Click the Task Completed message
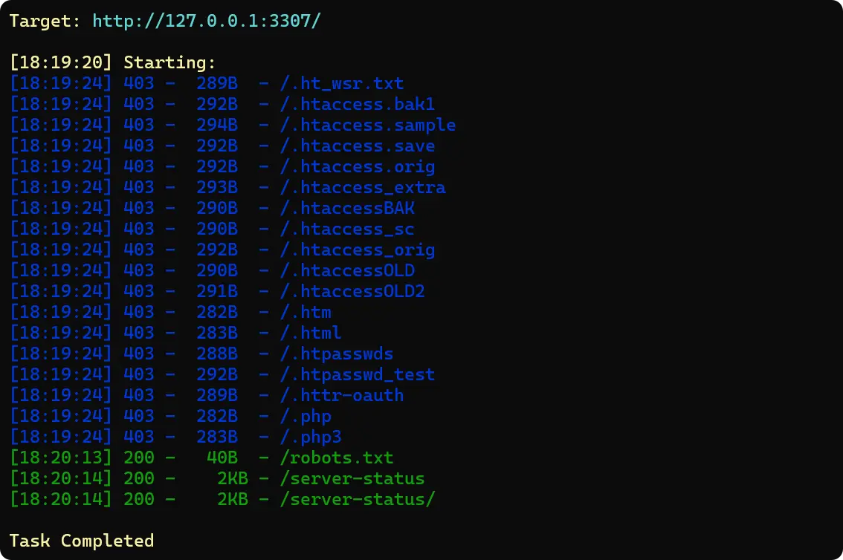The width and height of the screenshot is (843, 560). [82, 541]
